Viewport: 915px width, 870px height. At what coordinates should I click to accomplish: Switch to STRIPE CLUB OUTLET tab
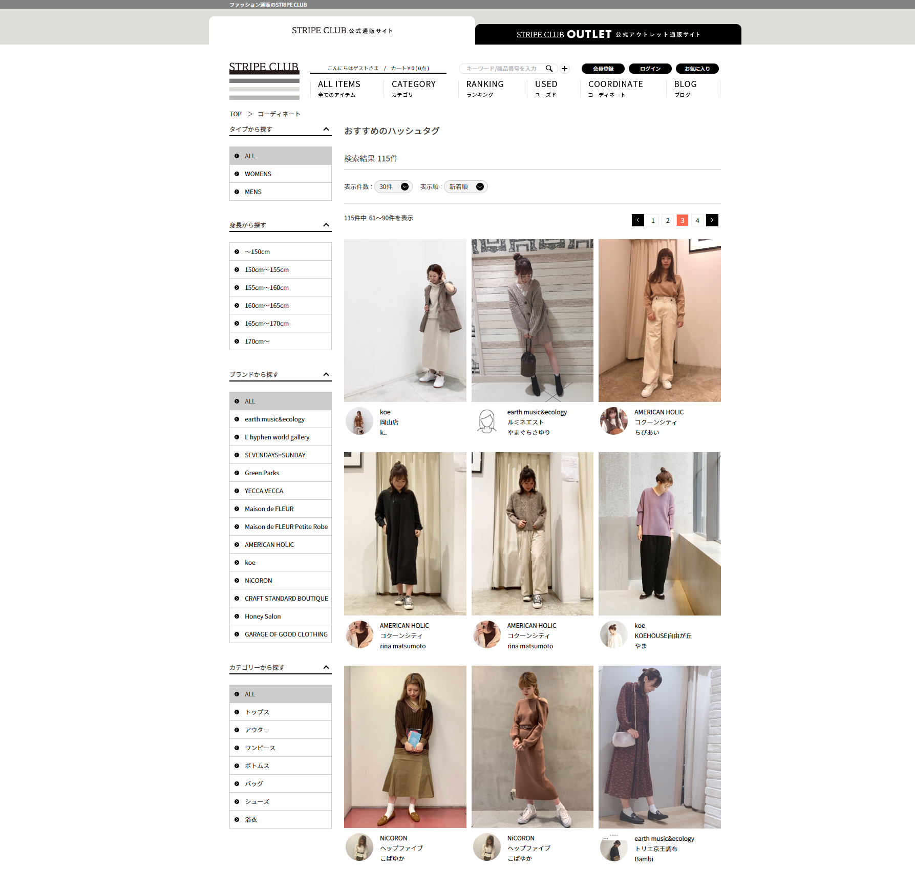pos(608,34)
